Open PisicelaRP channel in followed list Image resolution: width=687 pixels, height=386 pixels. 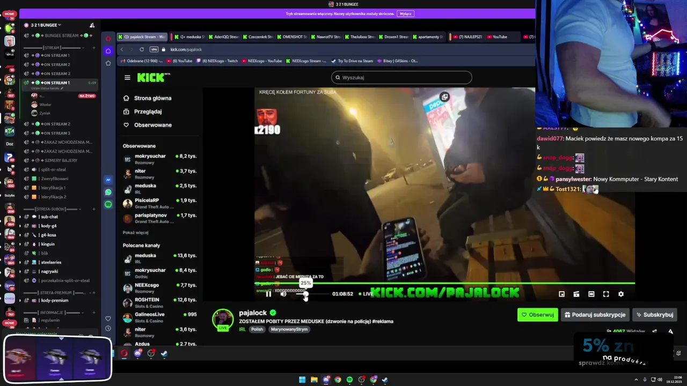[160, 203]
